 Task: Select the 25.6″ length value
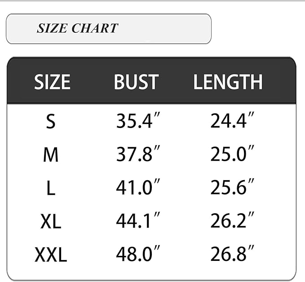point(233,187)
